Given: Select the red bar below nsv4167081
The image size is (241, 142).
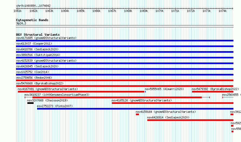Looking at the screenshot, I should coord(81,92).
